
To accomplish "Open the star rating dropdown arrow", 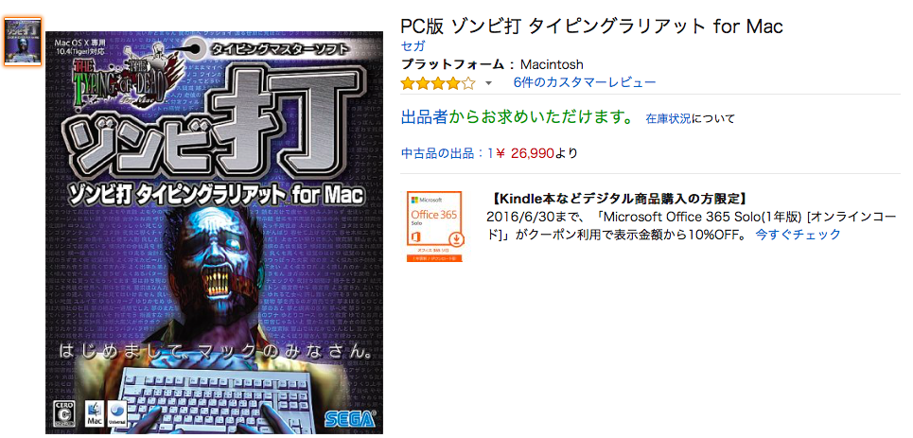I will click(488, 83).
